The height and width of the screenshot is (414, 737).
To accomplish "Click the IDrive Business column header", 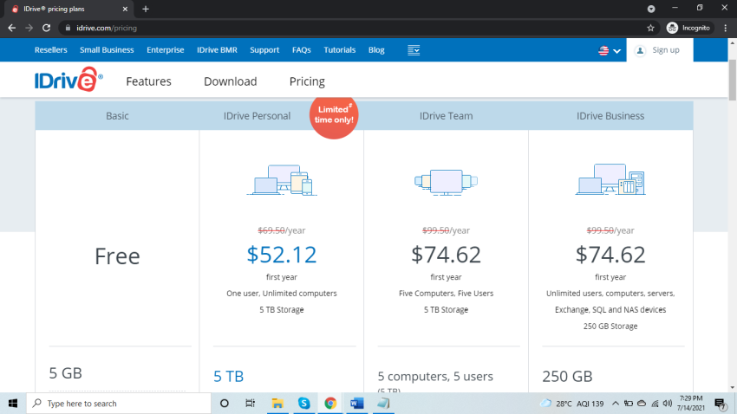I will 610,115.
